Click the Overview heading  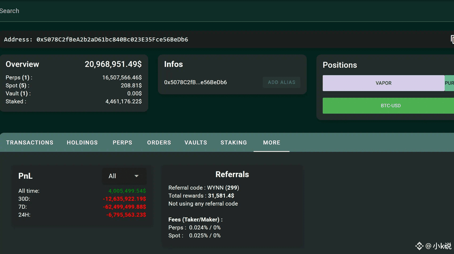pyautogui.click(x=22, y=64)
